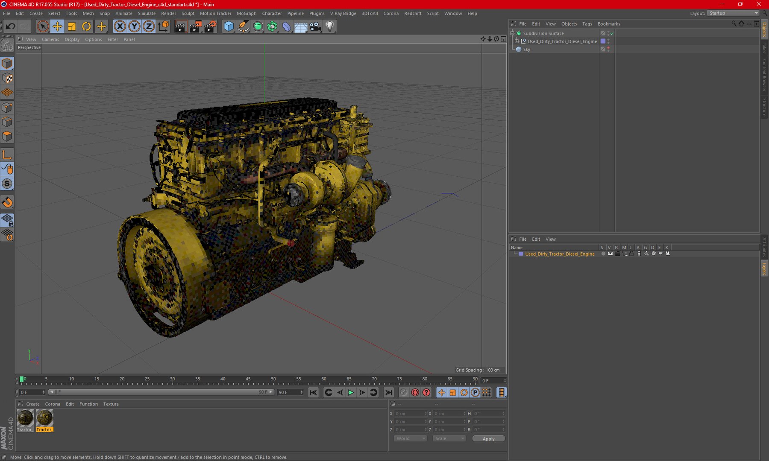The height and width of the screenshot is (461, 769).
Task: Expand the Used_Dirty_Tractor_Diesel_Engine object node
Action: [517, 41]
